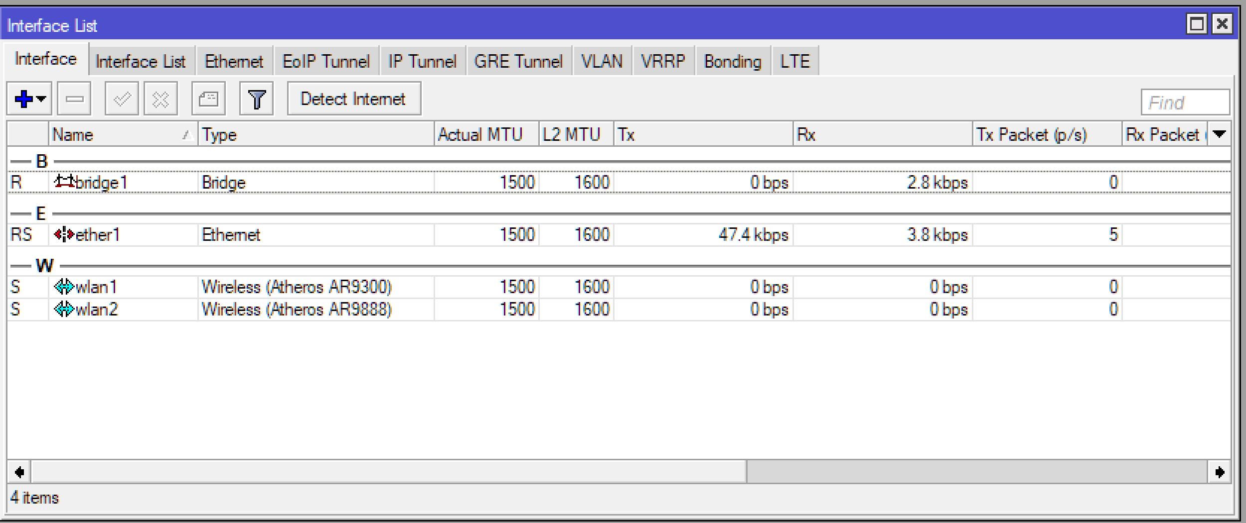Sort by Tx Packet (p/s) column header

point(1047,134)
